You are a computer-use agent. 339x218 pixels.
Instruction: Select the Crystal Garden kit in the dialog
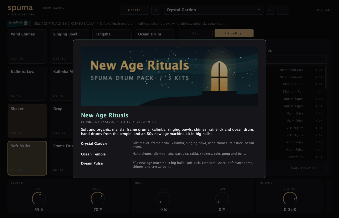point(94,143)
